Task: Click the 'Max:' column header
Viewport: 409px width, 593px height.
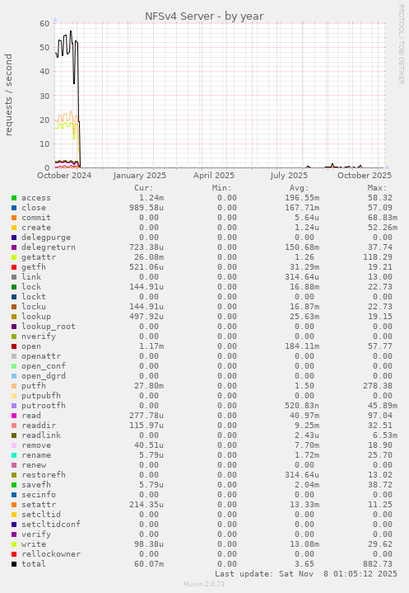Action: tap(377, 188)
